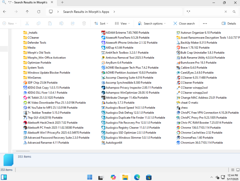The image size is (240, 181).
Task: Click Search Results in Morph's Apps breadcrumb
Action: pyautogui.click(x=86, y=12)
